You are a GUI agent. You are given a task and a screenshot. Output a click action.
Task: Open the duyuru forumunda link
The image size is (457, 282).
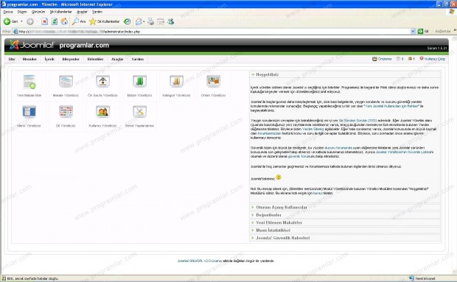[338, 148]
